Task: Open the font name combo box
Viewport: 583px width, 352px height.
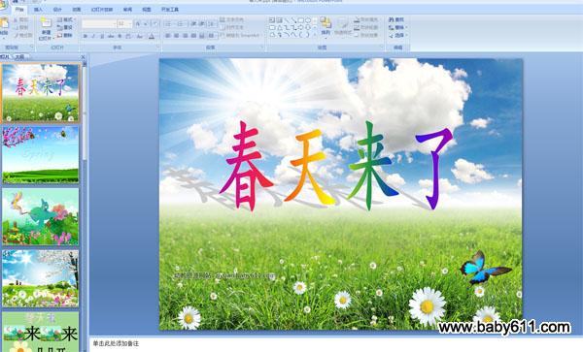Action: (99, 23)
